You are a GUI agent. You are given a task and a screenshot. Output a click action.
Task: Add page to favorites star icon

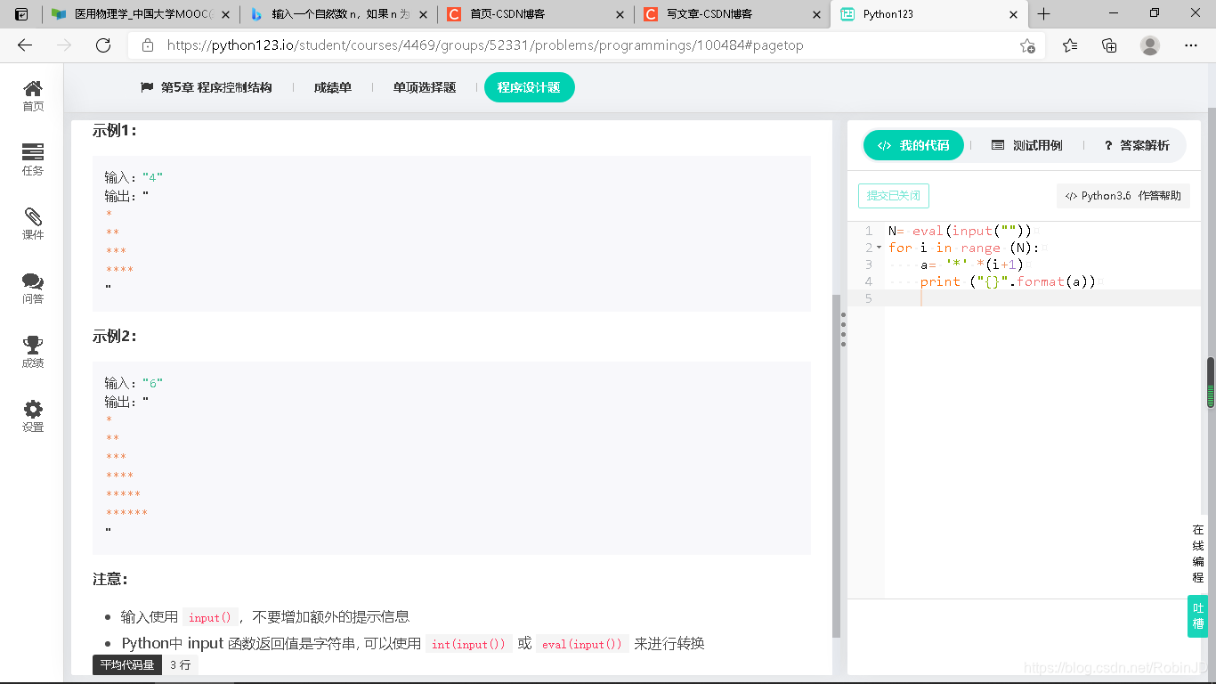point(1027,45)
